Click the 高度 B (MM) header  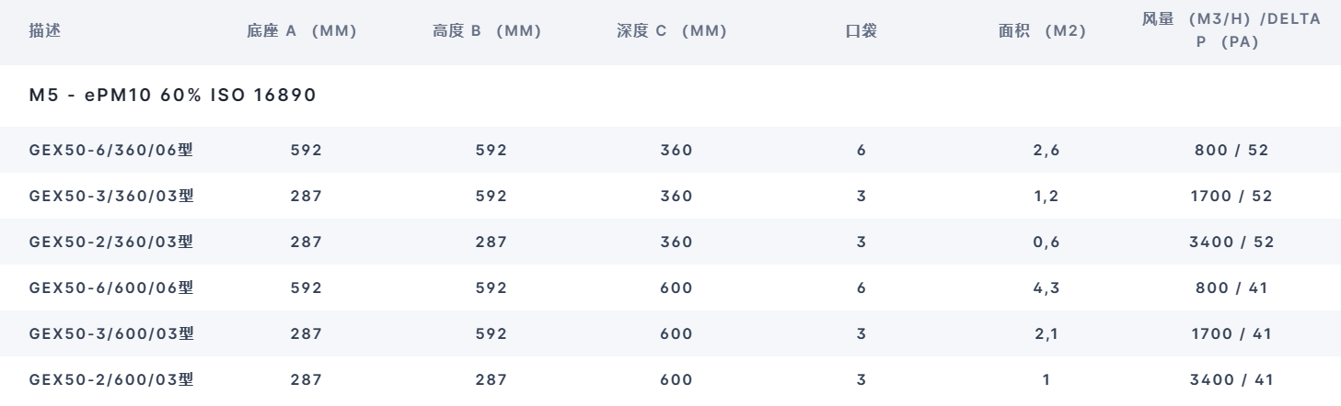(x=486, y=31)
